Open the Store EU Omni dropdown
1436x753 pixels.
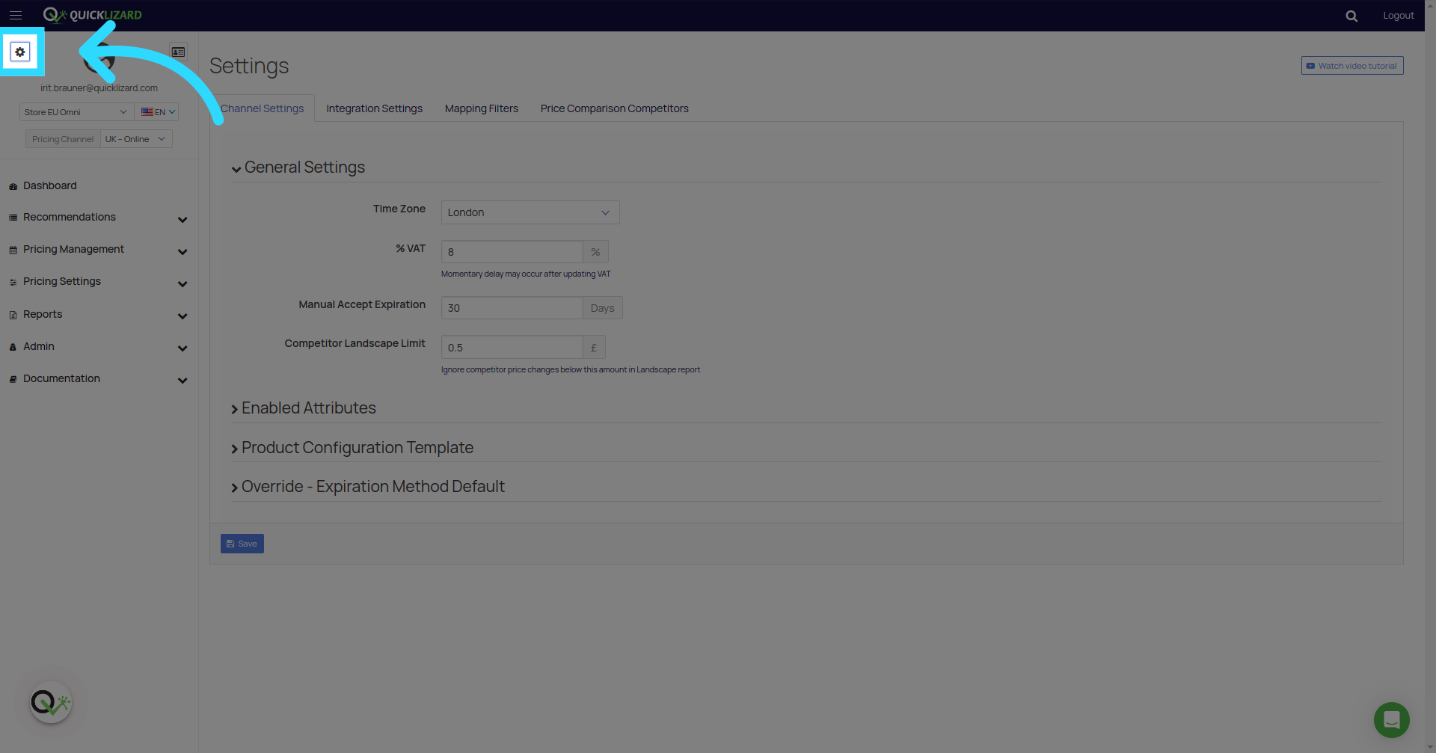point(76,112)
